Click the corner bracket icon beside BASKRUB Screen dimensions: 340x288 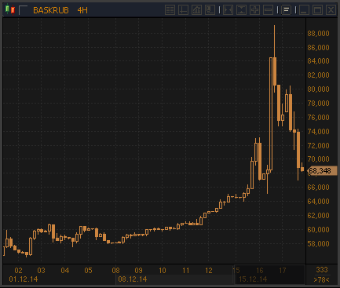pyautogui.click(x=23, y=10)
